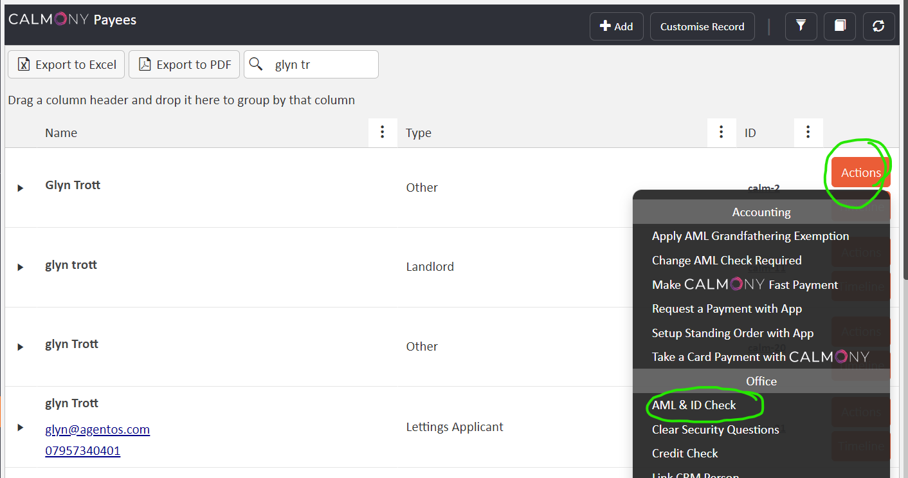
Task: Expand the Lettings Applicant row
Action: coord(20,427)
